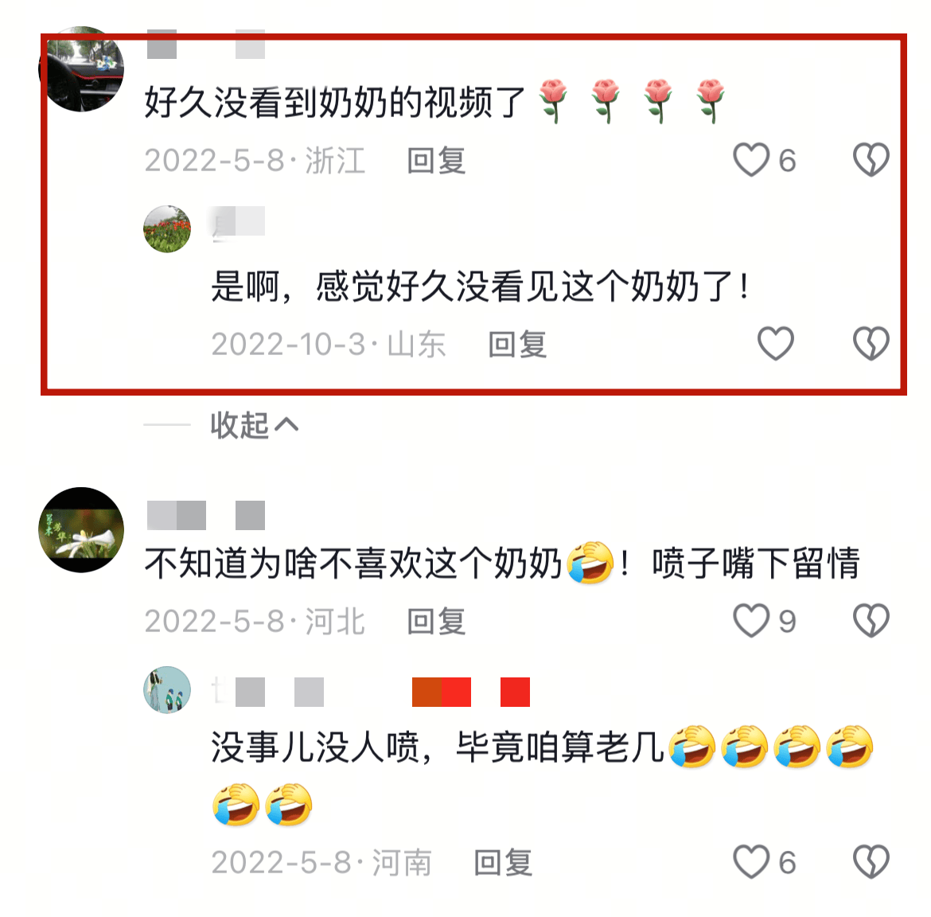The image size is (931, 917).
Task: Like the reply from 河南
Action: (x=751, y=862)
